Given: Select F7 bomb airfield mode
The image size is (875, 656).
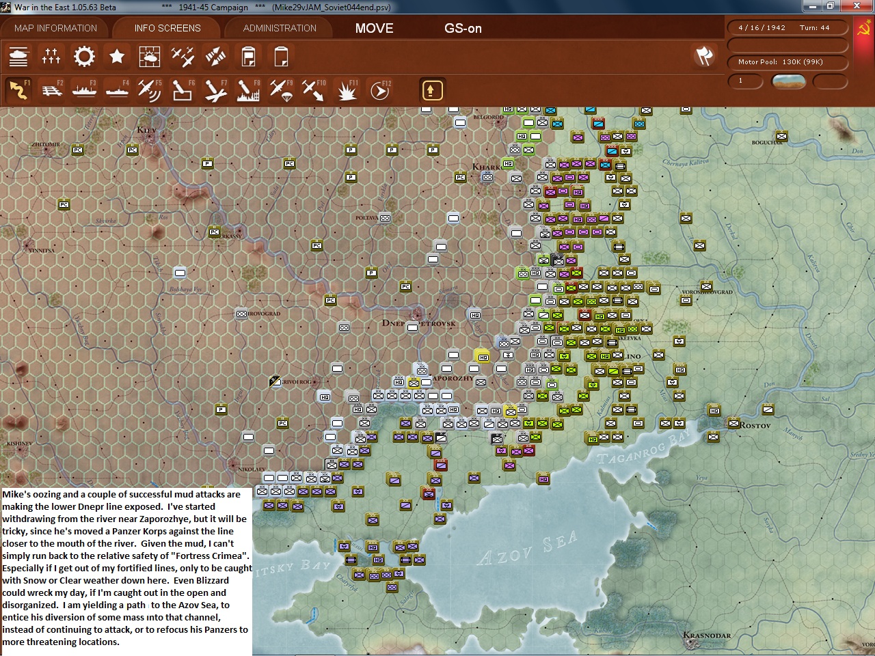Looking at the screenshot, I should click(215, 90).
